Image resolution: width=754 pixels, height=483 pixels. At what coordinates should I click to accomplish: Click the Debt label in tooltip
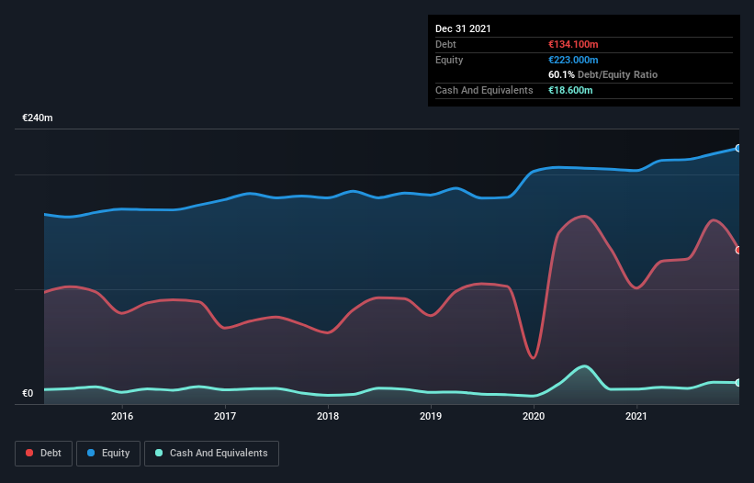pyautogui.click(x=445, y=44)
